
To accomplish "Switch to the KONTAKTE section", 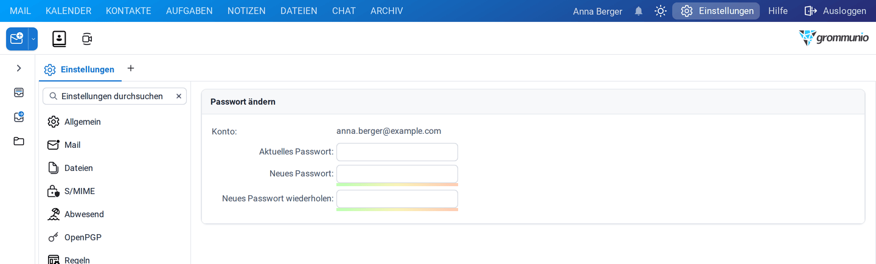I will pos(128,11).
